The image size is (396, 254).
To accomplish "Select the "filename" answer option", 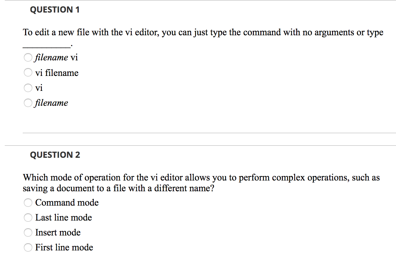I will click(x=28, y=103).
